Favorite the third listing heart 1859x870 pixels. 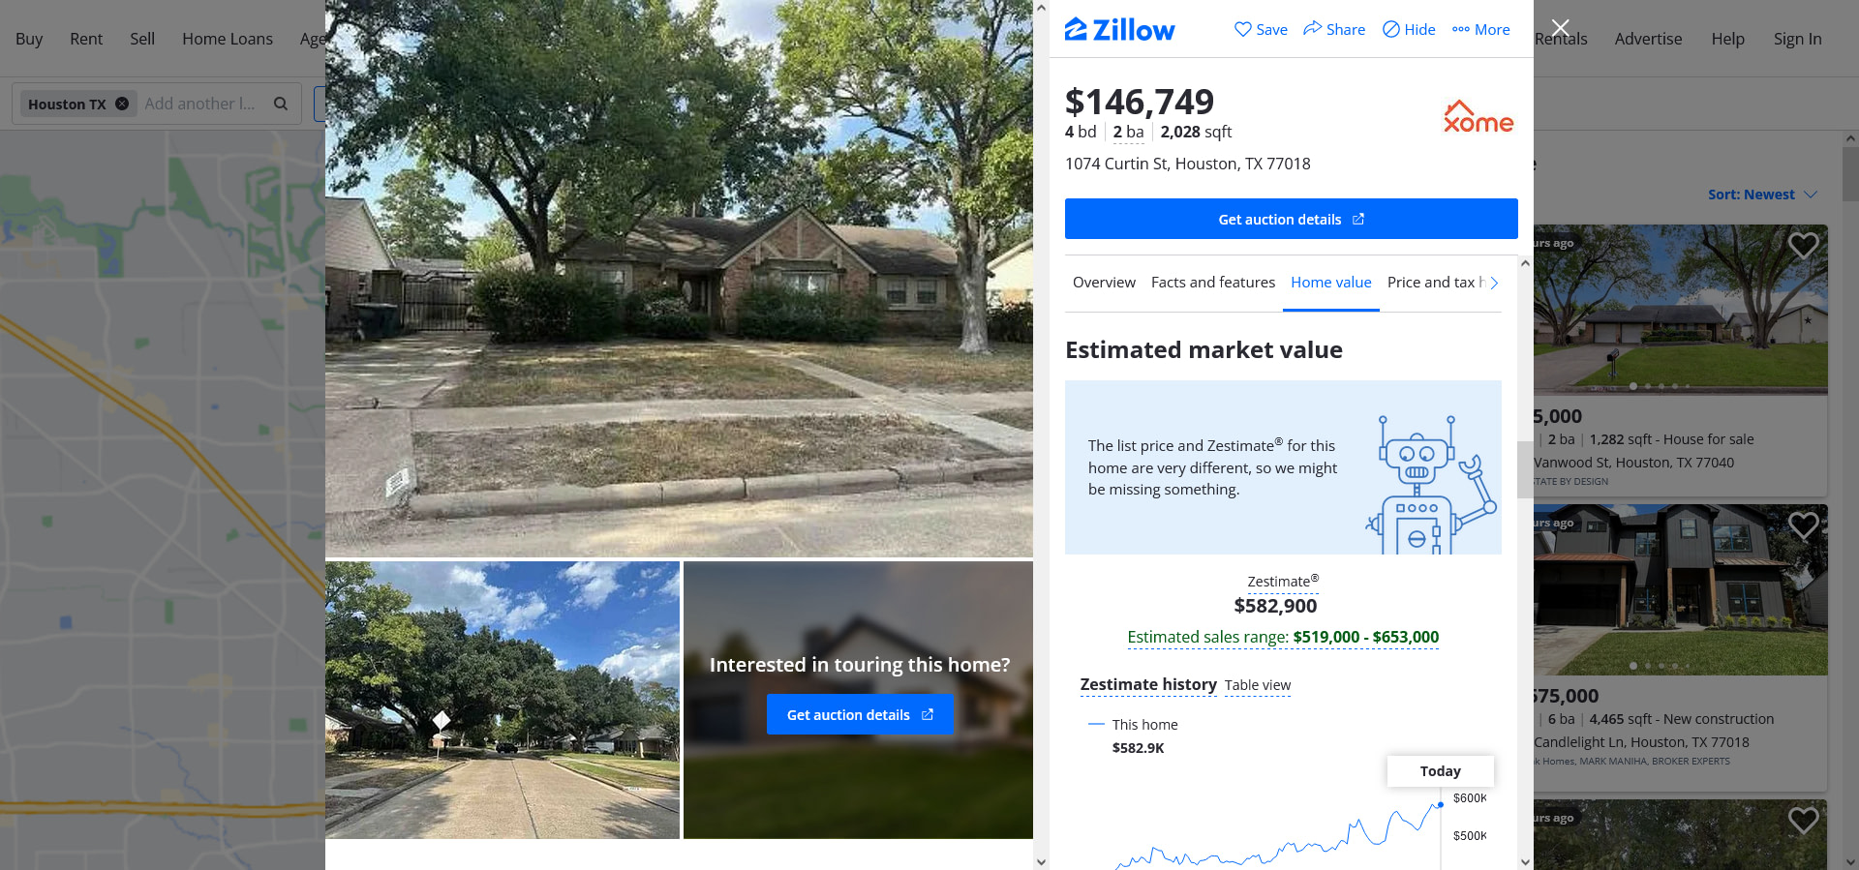click(x=1803, y=821)
